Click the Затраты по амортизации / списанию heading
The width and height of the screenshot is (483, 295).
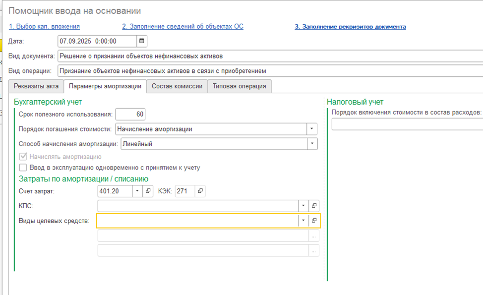click(x=83, y=179)
